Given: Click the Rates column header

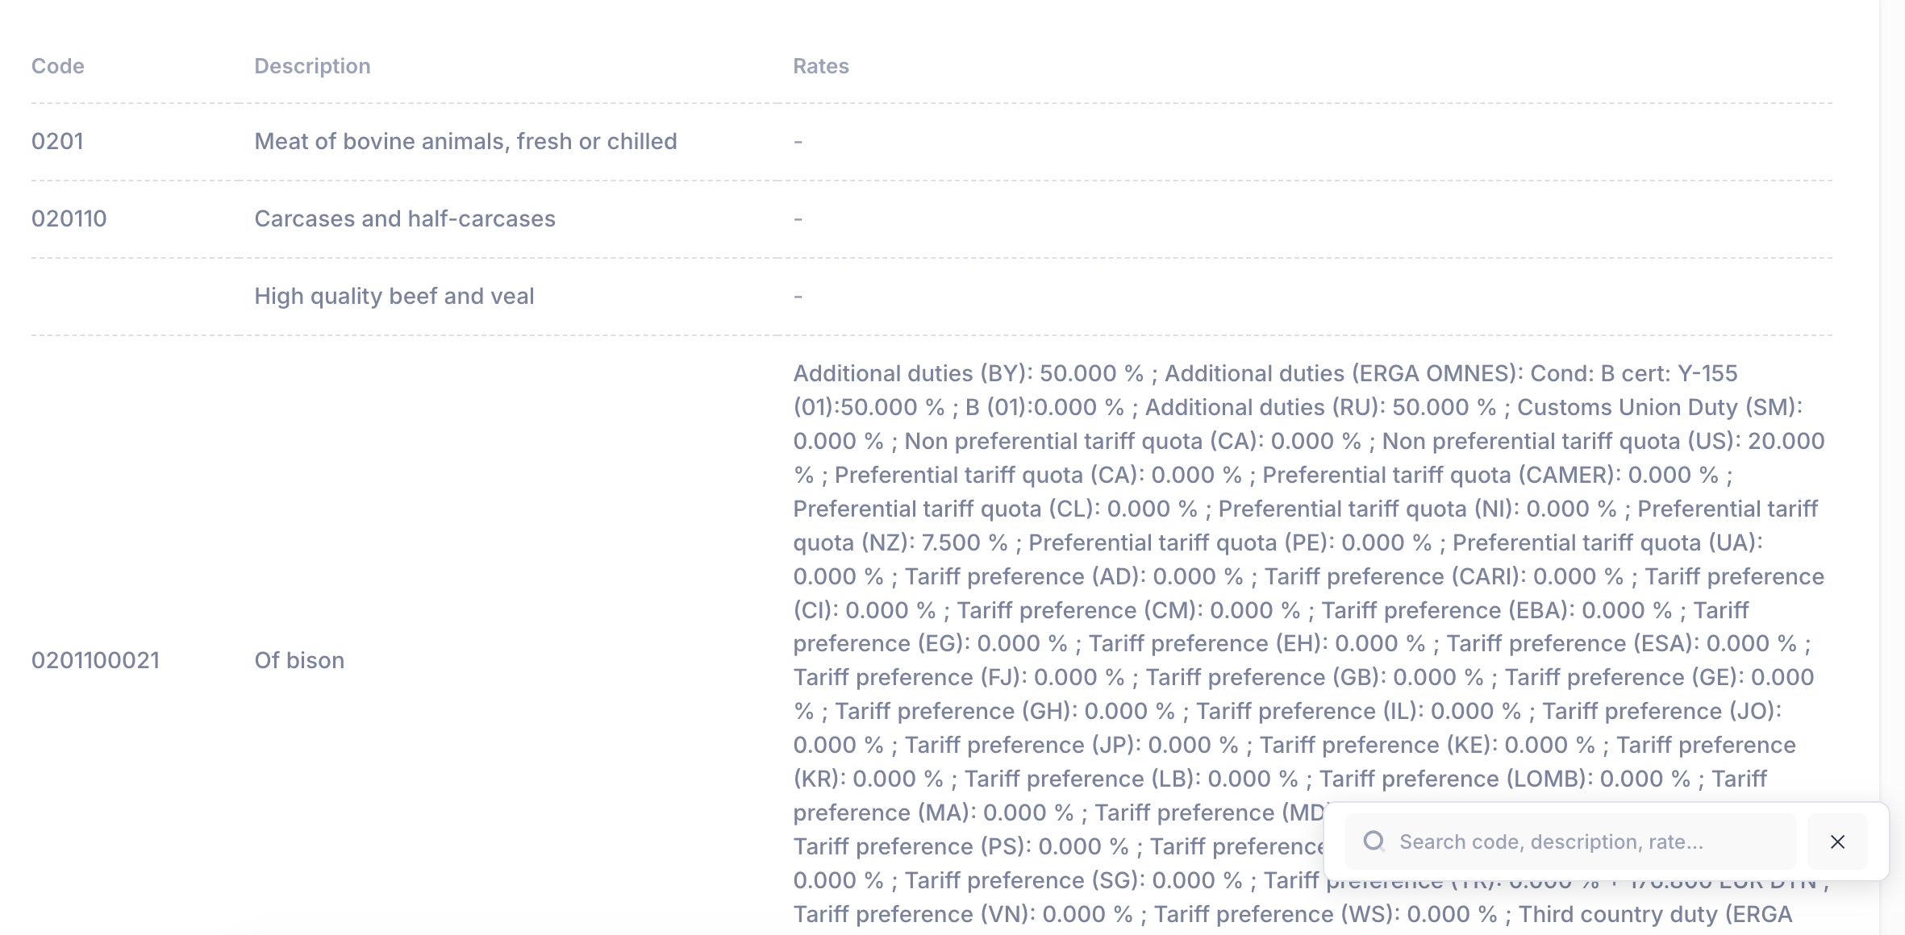Looking at the screenshot, I should [x=820, y=66].
